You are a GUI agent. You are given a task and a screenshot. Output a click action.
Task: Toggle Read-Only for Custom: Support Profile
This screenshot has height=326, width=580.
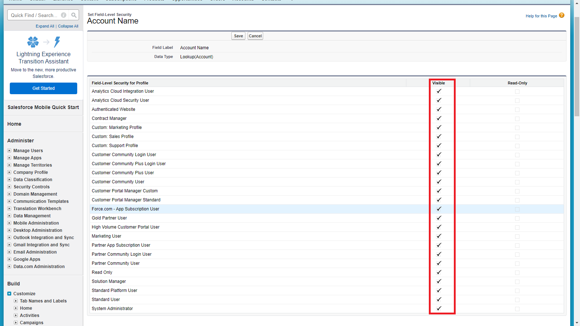coord(517,146)
